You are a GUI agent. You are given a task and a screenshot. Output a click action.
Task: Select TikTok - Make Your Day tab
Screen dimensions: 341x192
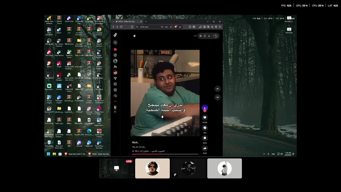pos(128,21)
